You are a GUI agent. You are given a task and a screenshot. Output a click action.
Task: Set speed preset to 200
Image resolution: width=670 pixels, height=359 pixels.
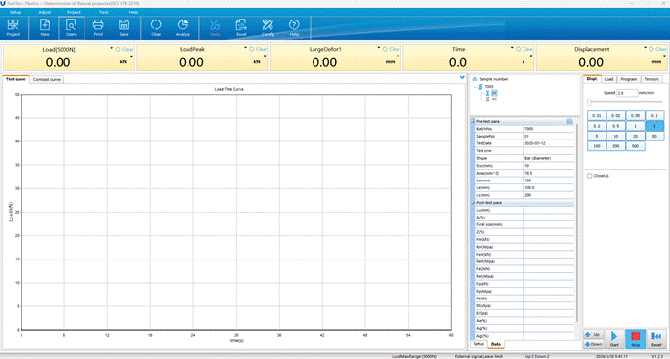[x=615, y=146]
